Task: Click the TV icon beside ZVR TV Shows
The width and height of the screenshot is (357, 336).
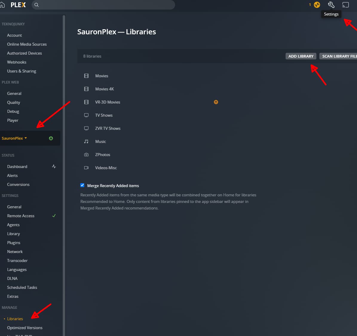Action: [x=86, y=128]
